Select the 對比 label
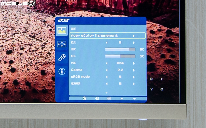Image resolution: width=206 pixels, height=128 pixels. pos(73,56)
